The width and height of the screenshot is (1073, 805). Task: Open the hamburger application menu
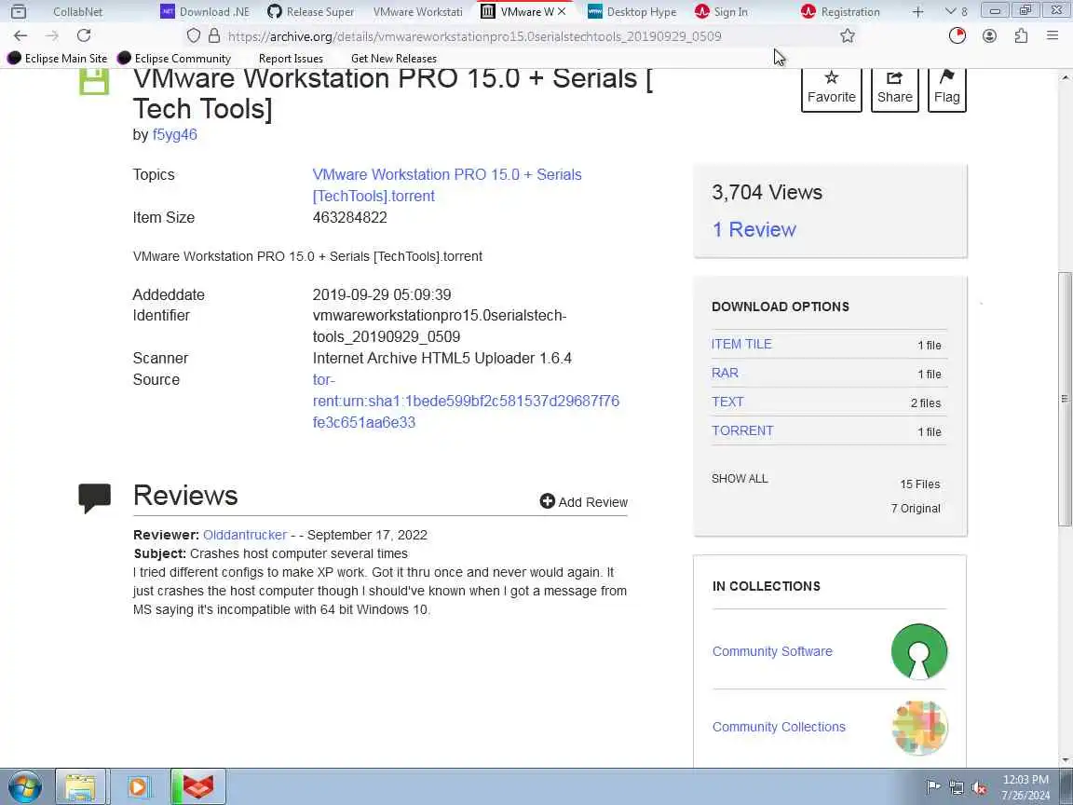pos(1053,35)
